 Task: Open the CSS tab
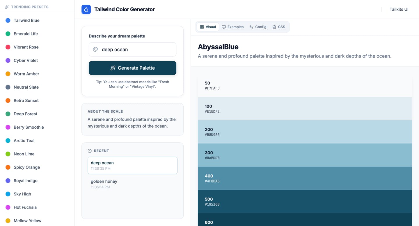tap(278, 27)
